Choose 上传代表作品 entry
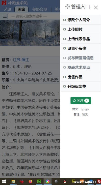The width and height of the screenshot is (101, 185). [81, 39]
